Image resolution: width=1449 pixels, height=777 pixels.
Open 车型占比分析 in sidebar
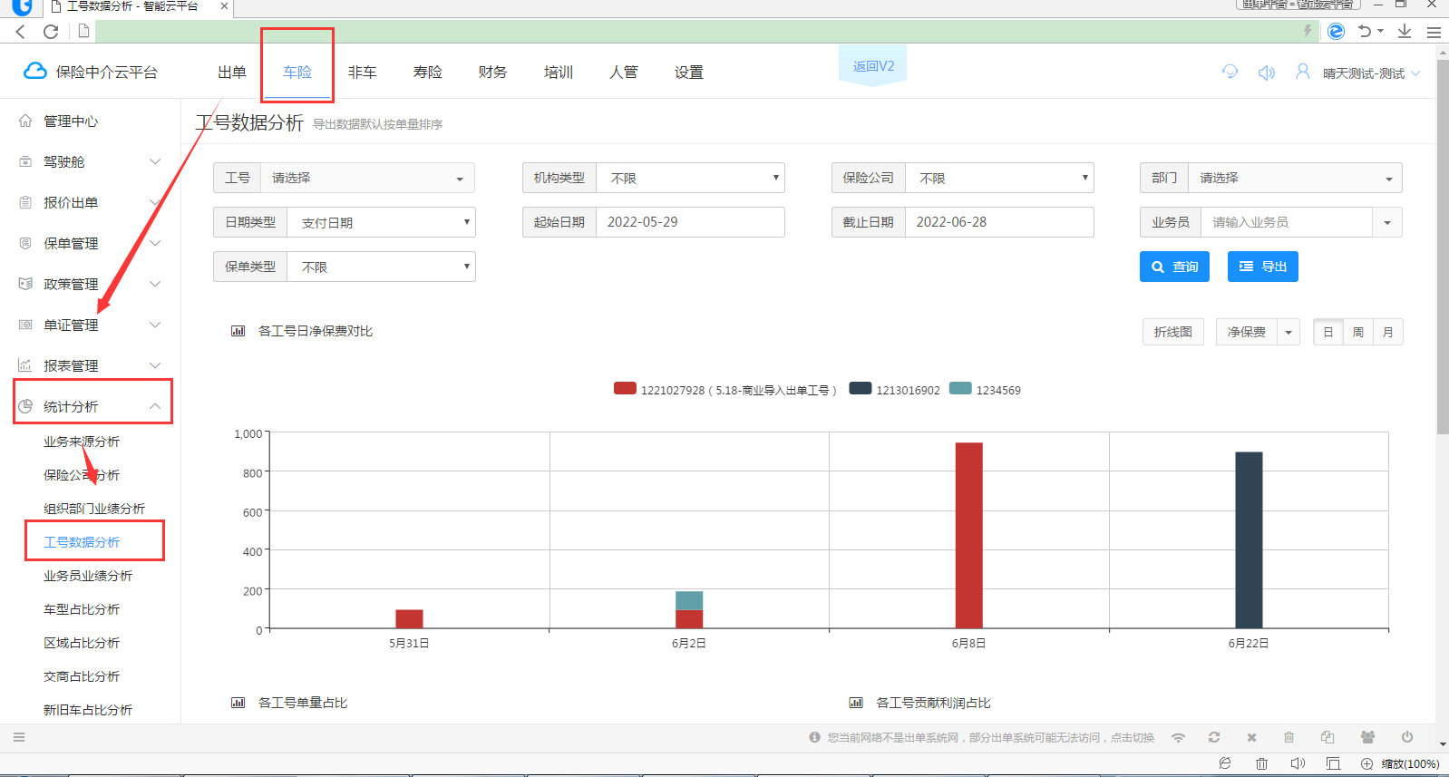tap(82, 609)
